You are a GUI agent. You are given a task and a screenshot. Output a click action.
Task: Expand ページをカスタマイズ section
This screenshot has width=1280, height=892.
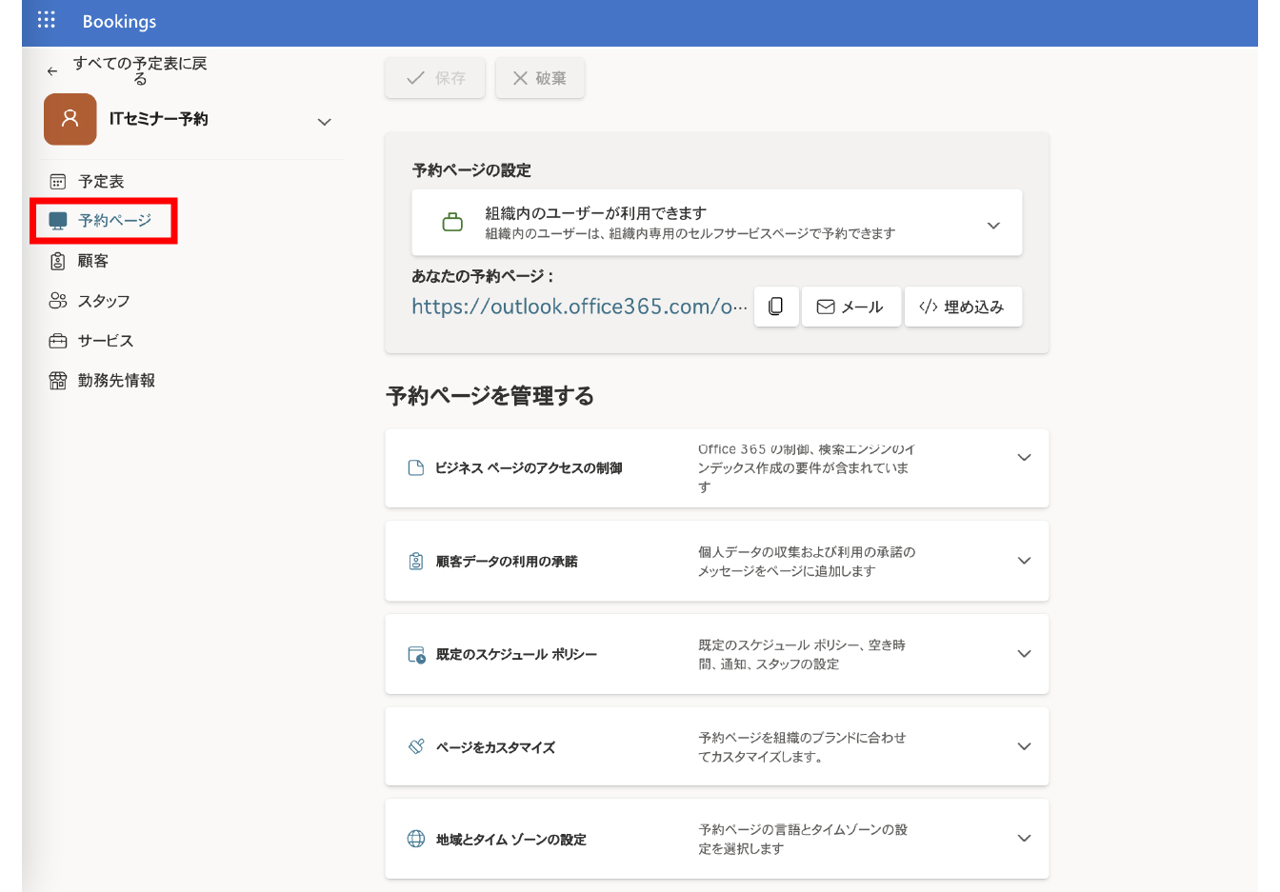[x=1024, y=746]
